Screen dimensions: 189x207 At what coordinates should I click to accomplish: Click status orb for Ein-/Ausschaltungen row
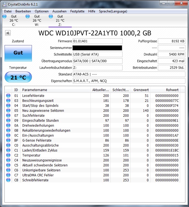point(8,135)
